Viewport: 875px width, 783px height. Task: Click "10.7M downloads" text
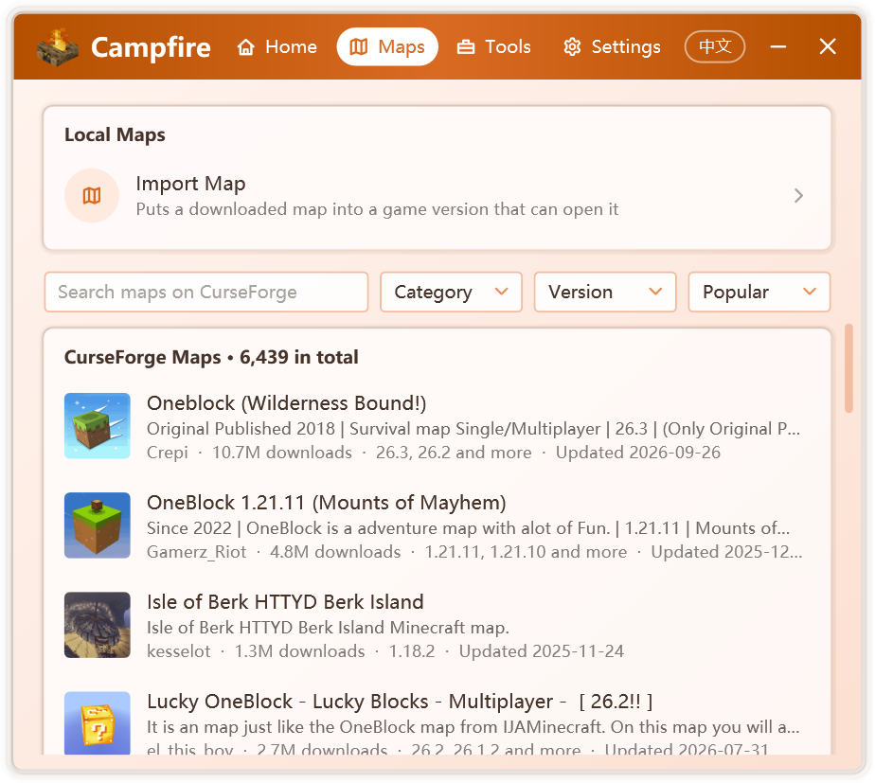pos(282,453)
